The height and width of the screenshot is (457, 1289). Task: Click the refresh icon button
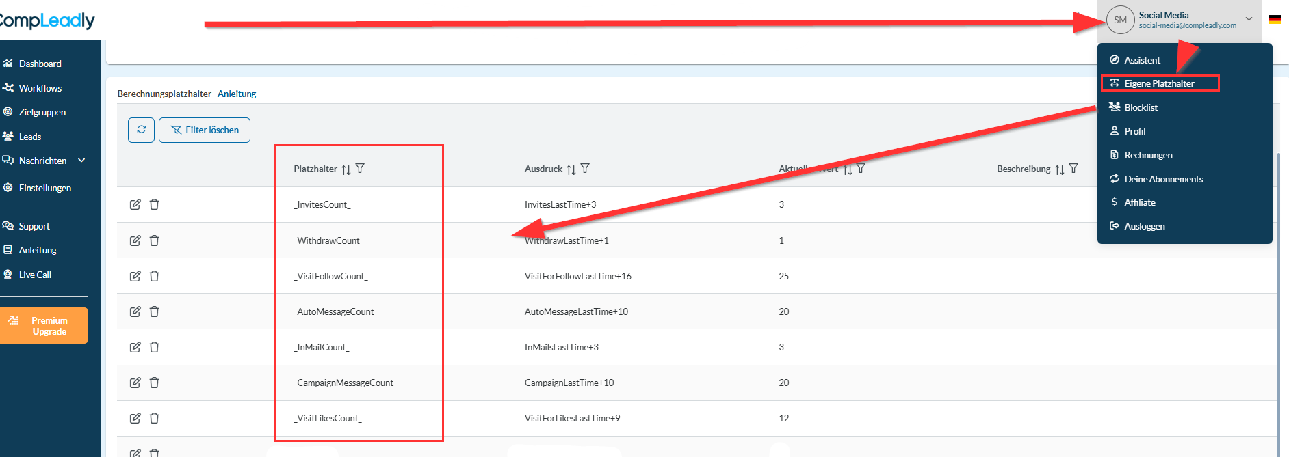141,130
